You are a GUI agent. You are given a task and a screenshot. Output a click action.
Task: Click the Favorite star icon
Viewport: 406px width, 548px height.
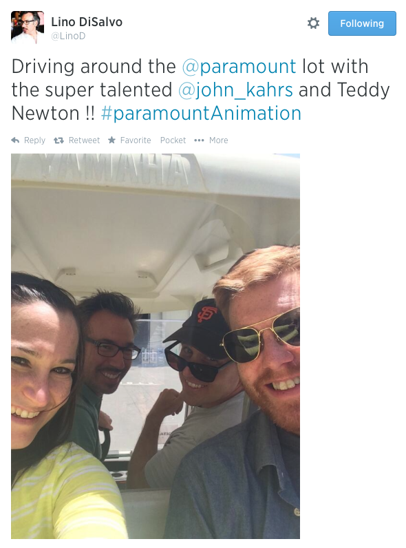click(111, 140)
